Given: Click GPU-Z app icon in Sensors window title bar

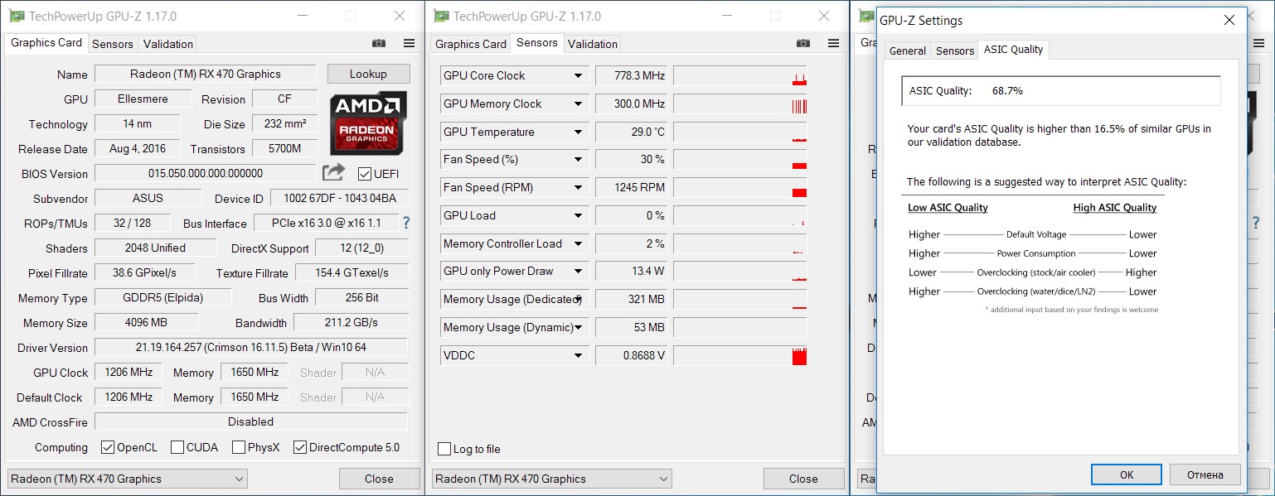Looking at the screenshot, I should tap(441, 16).
